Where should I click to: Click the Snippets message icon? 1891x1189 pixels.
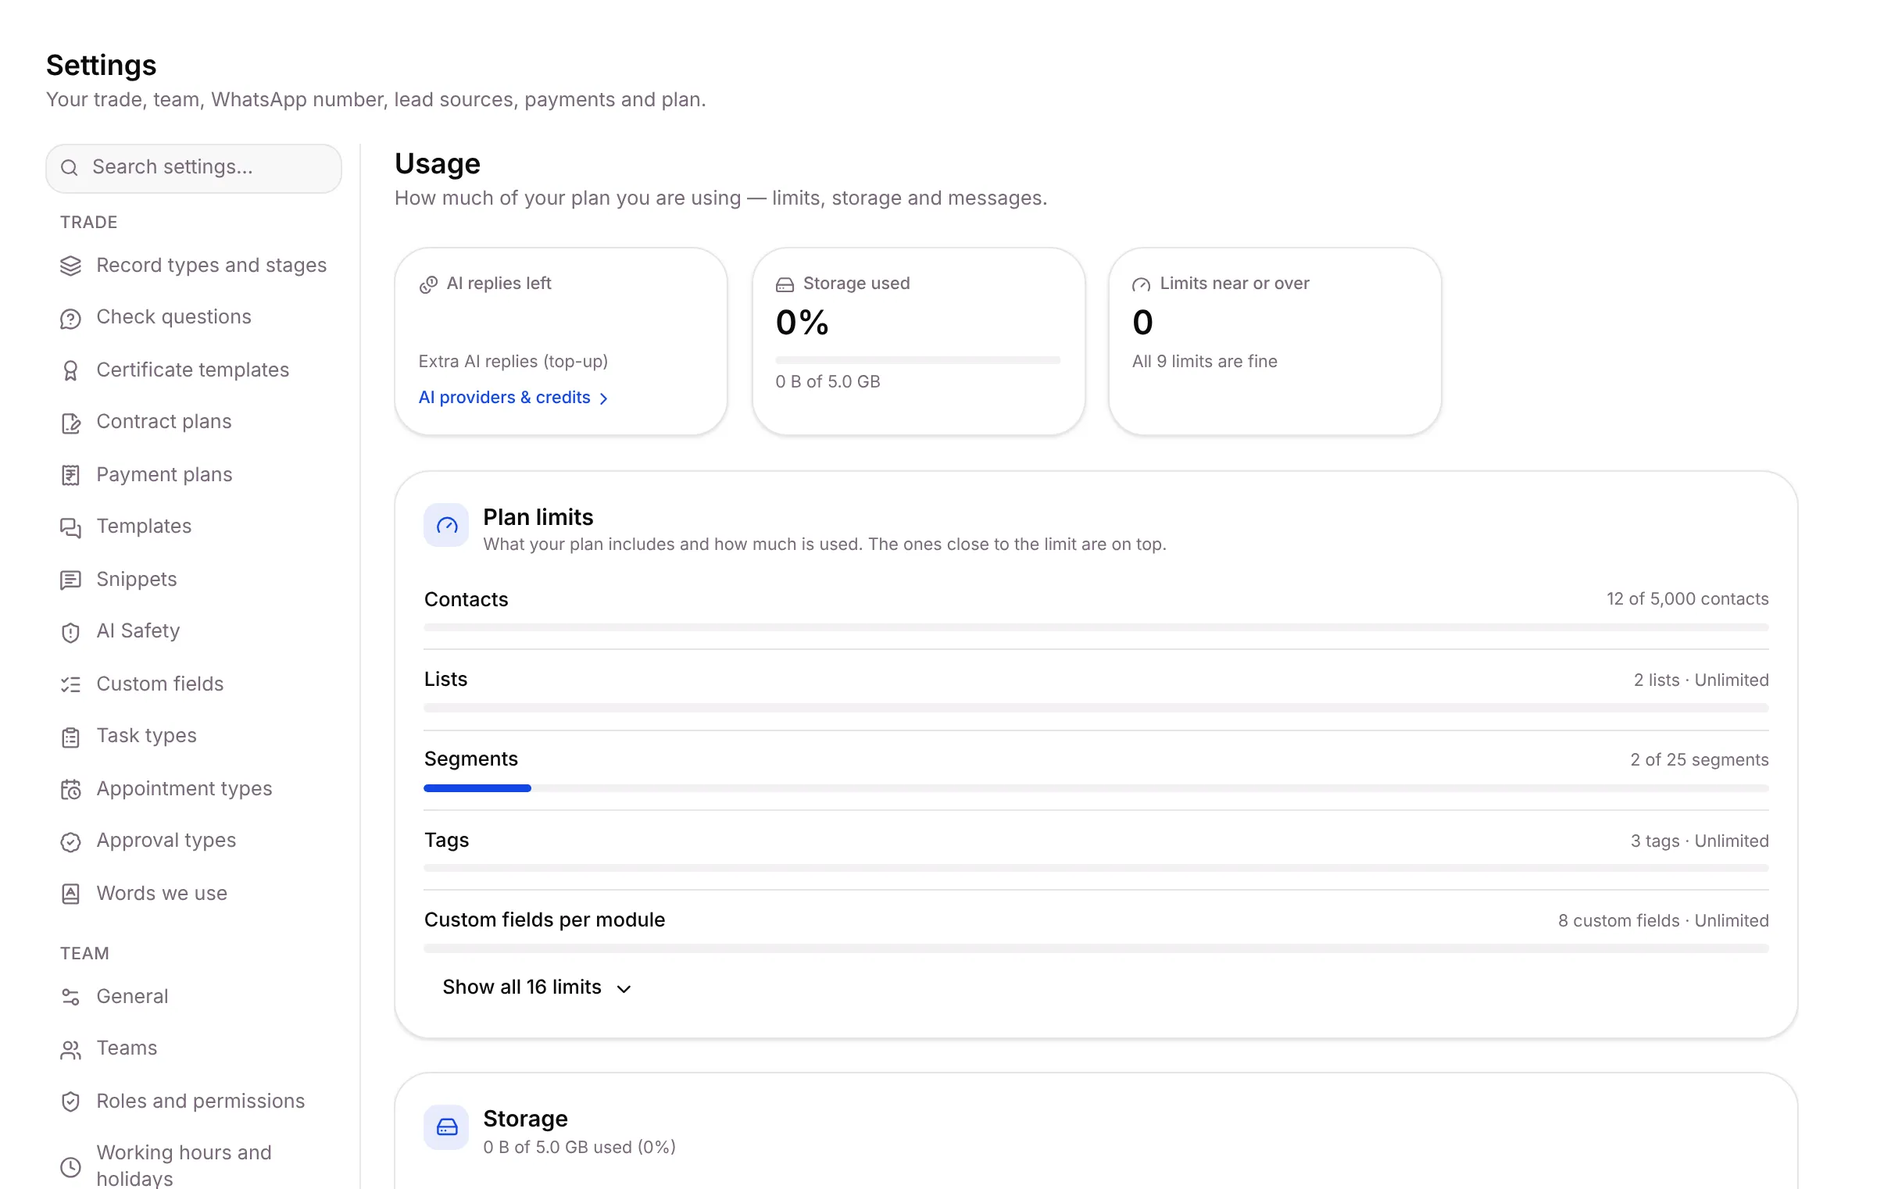[x=70, y=580]
